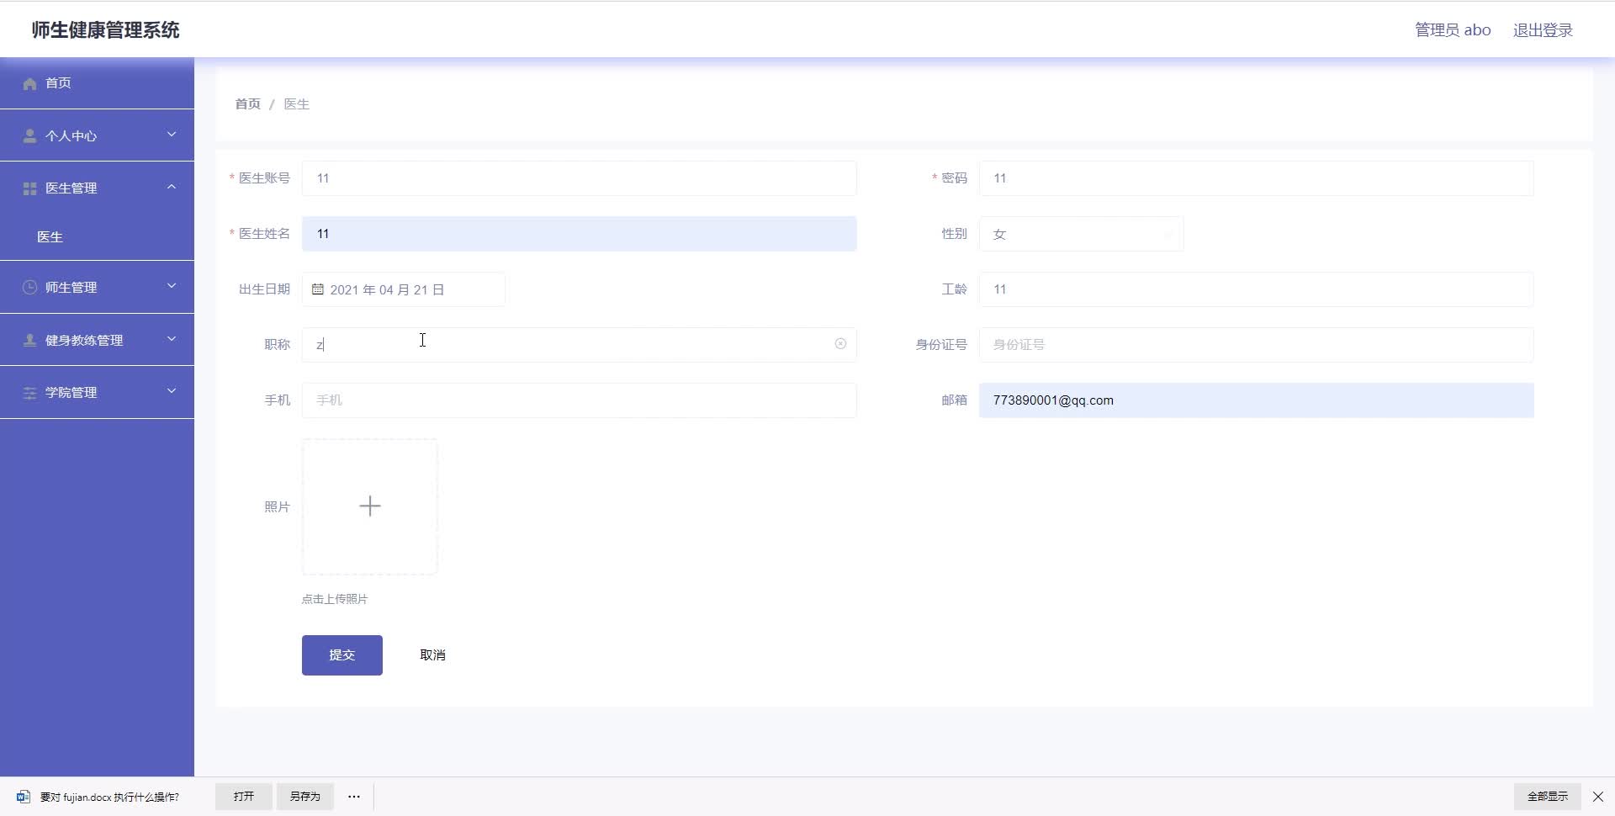Click the 打开 button for the downloaded file
Image resolution: width=1615 pixels, height=816 pixels.
click(244, 797)
